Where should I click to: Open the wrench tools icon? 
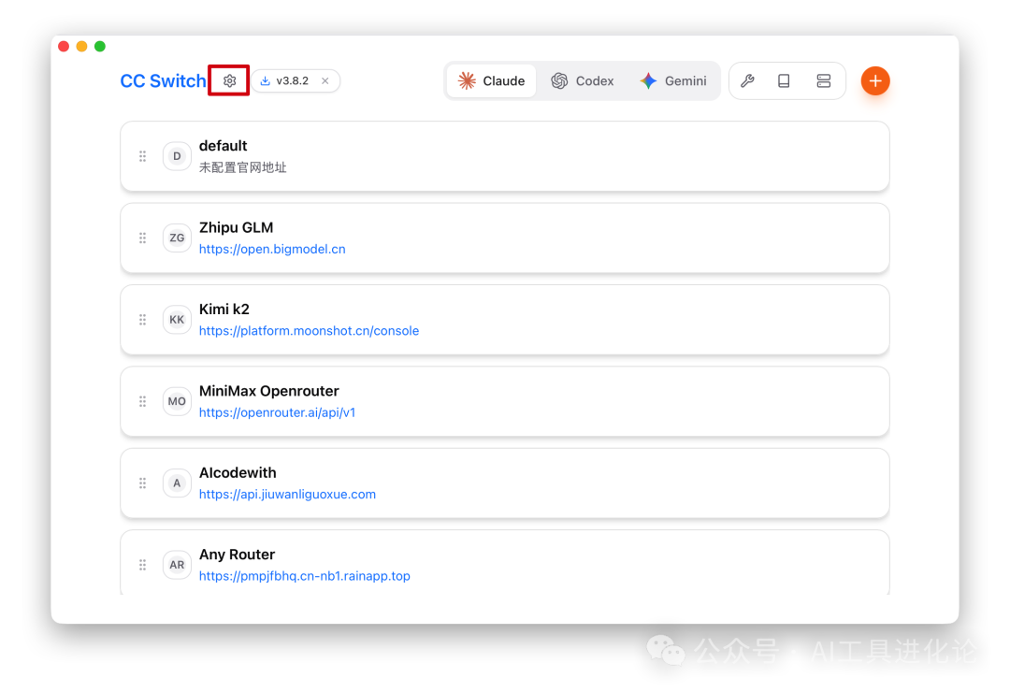747,81
